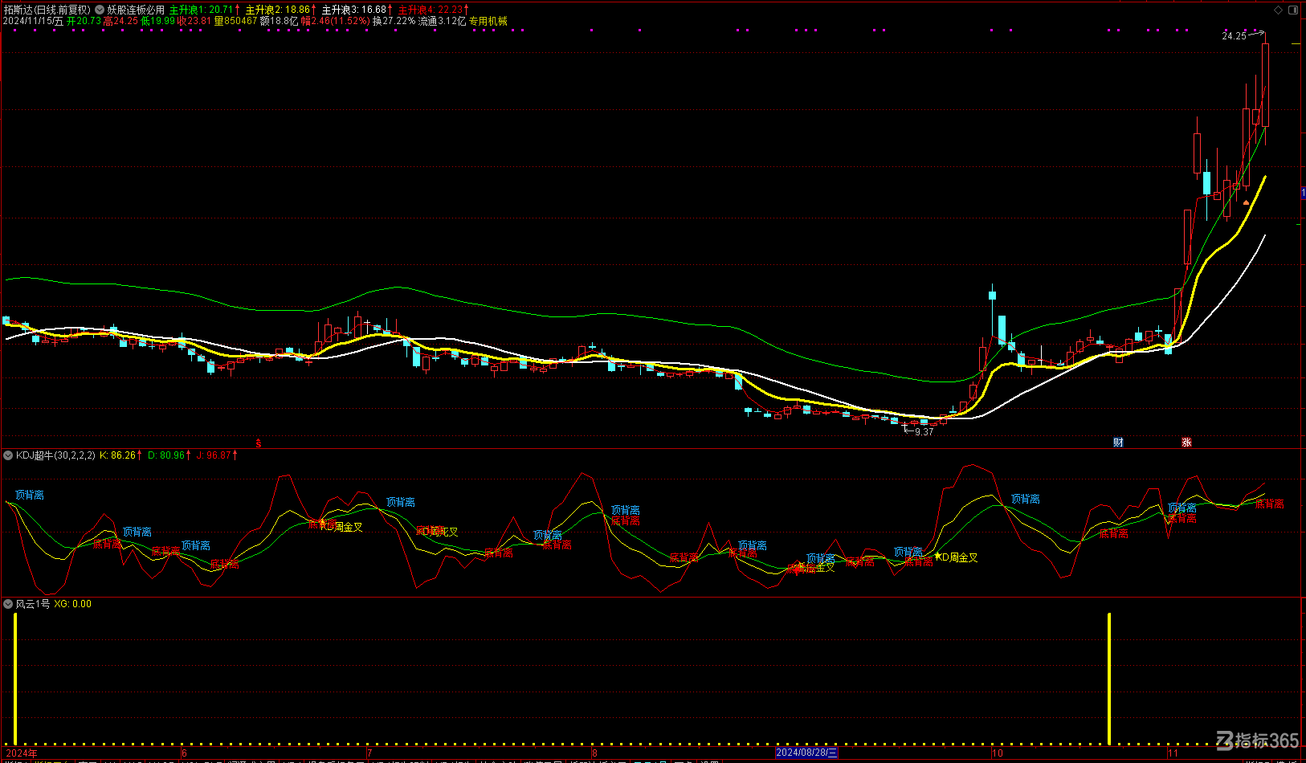Click the KDJ超牛(30,2,2,2) indicator title
1306x763 pixels.
pyautogui.click(x=55, y=455)
